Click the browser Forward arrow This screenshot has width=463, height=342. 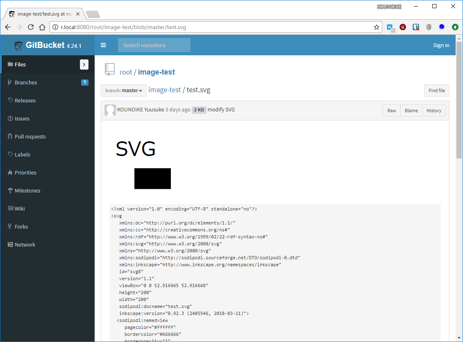pos(19,27)
